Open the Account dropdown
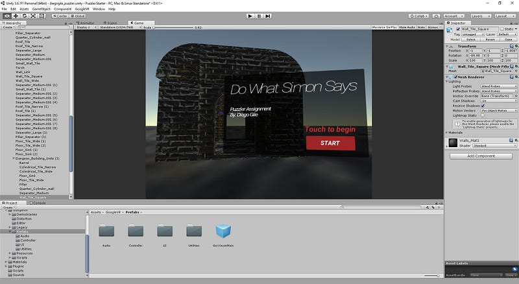519x284 pixels. coord(453,16)
